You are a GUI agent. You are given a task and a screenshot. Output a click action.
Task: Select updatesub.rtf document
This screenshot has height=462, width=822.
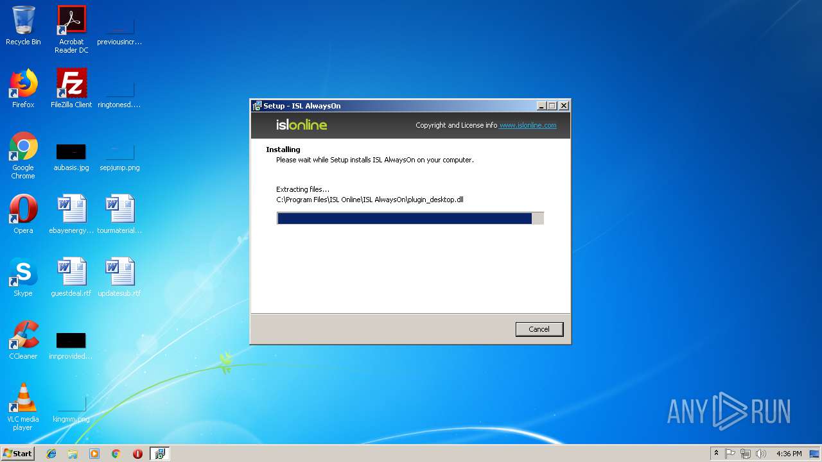(x=119, y=277)
